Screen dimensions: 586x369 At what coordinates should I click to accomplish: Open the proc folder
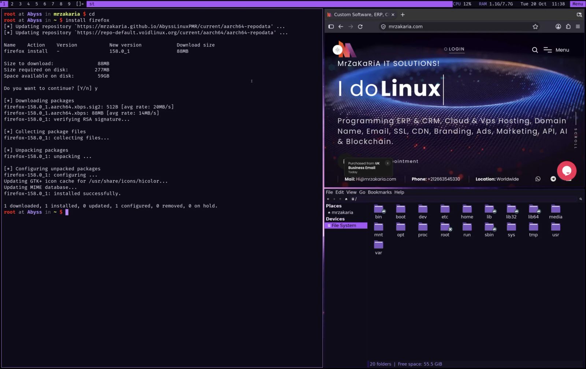pos(423,230)
